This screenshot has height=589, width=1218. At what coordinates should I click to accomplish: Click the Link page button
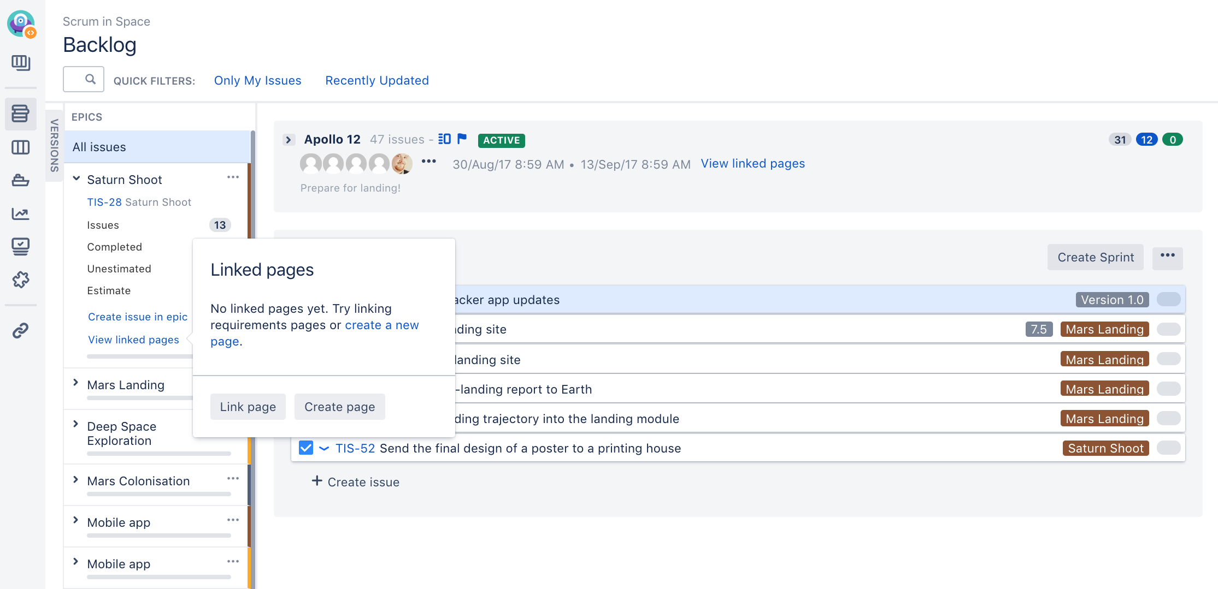[248, 407]
